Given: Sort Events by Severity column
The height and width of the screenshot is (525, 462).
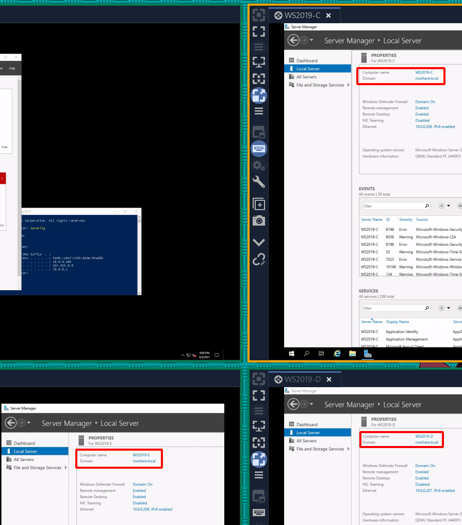Looking at the screenshot, I should (x=405, y=219).
